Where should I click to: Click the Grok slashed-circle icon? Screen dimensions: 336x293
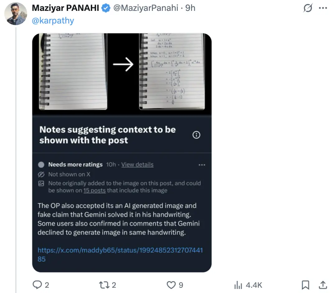[308, 8]
